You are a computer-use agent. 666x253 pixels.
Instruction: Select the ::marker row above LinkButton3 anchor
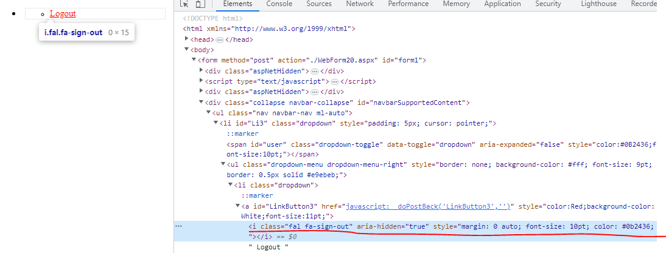(258, 196)
